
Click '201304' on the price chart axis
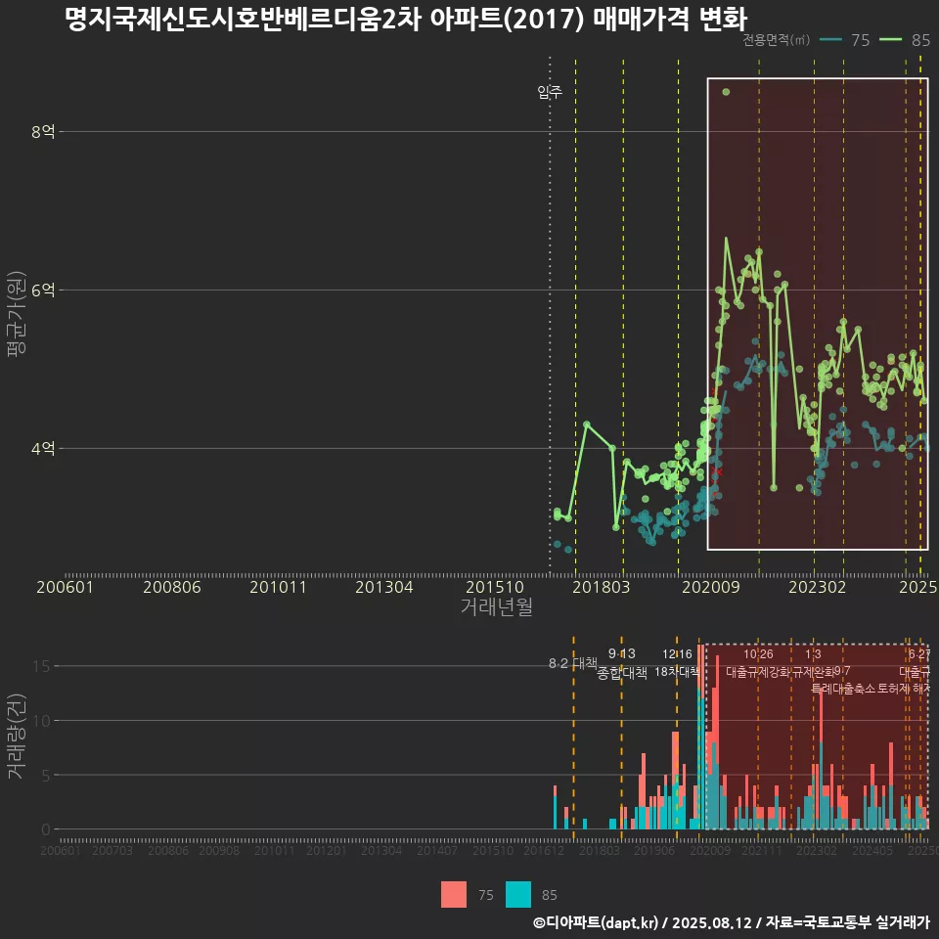384,587
